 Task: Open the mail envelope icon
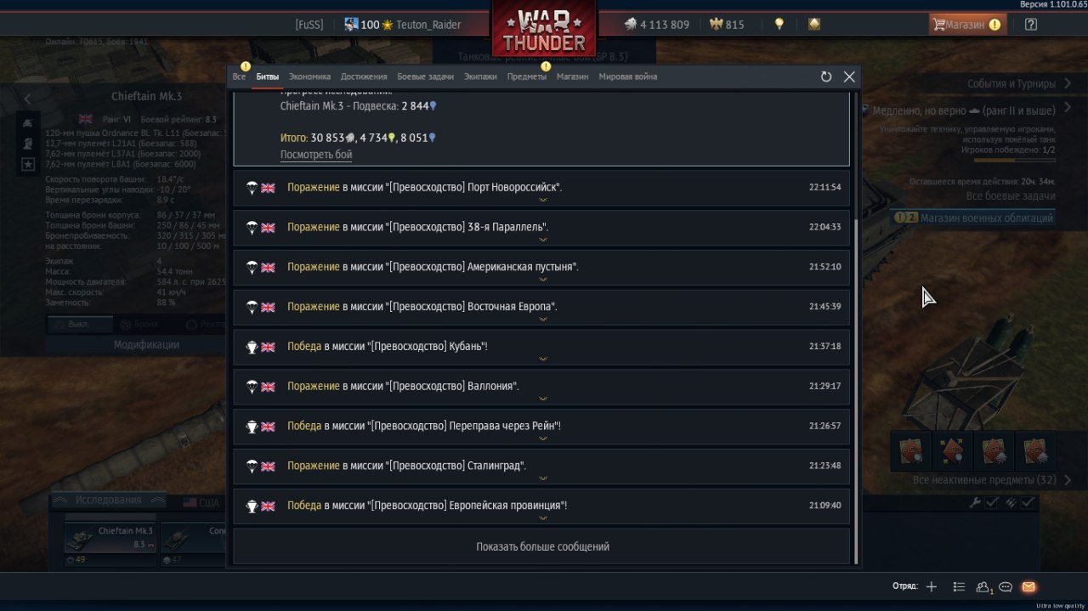tap(1028, 586)
